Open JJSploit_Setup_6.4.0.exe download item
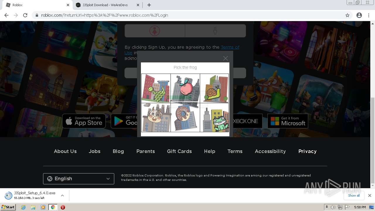This screenshot has width=375, height=211. (30, 195)
